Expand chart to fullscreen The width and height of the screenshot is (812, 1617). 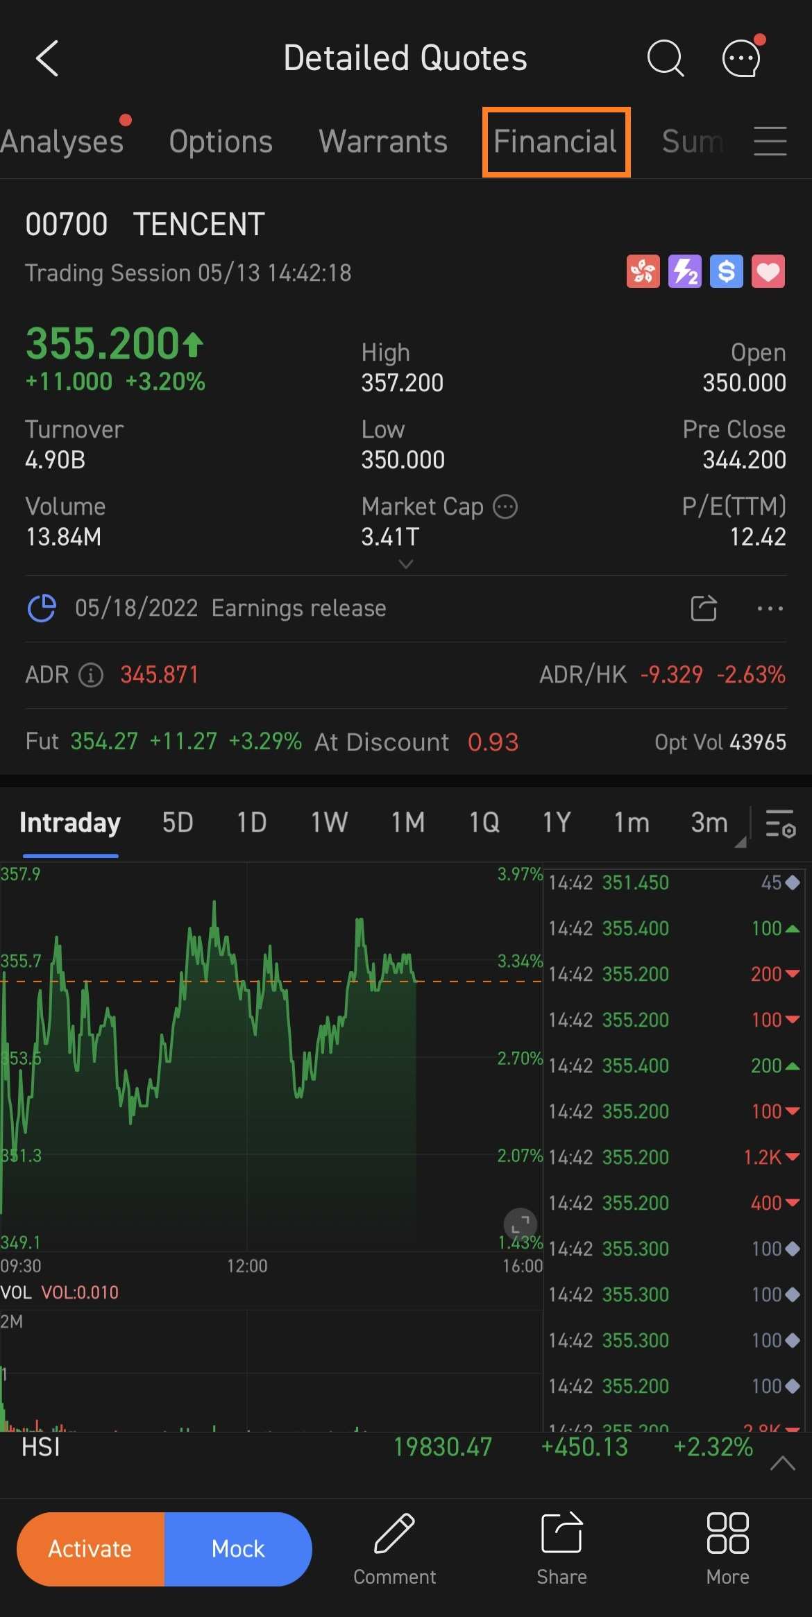[520, 1226]
